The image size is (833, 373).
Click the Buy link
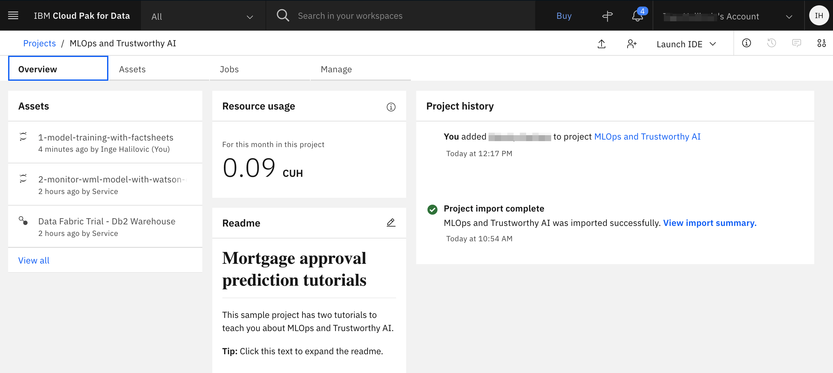coord(564,16)
